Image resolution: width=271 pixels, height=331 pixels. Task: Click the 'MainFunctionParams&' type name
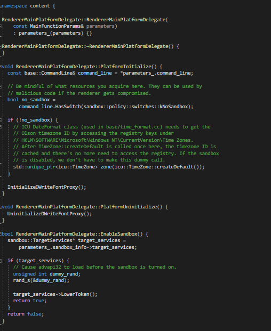tap(57, 26)
